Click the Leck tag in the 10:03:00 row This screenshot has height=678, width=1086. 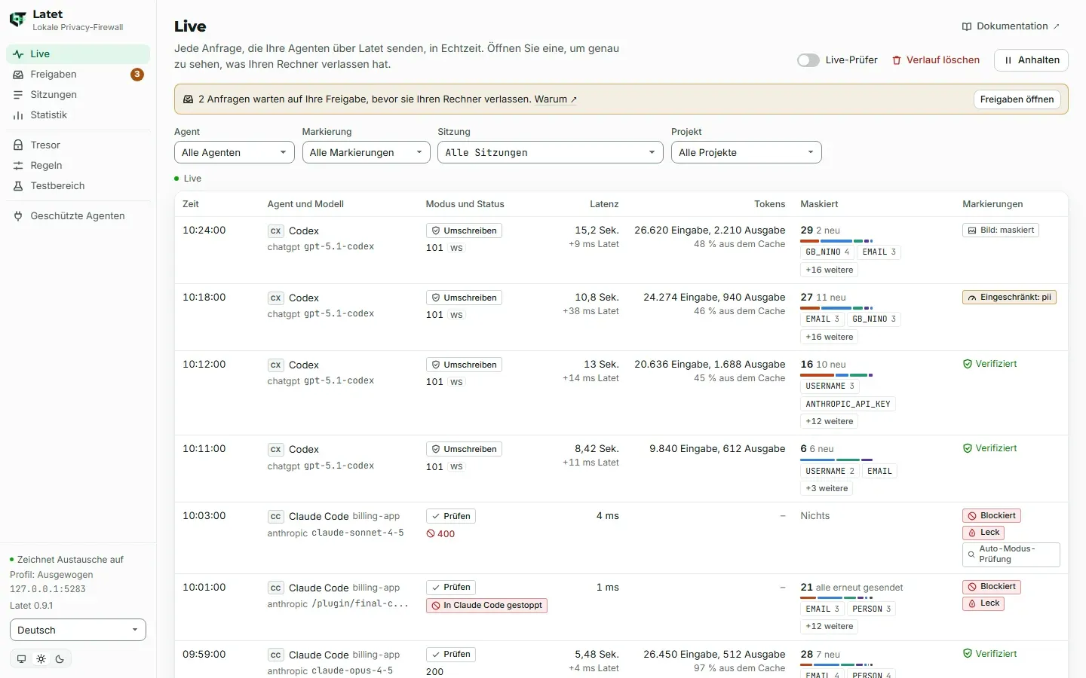pyautogui.click(x=983, y=533)
